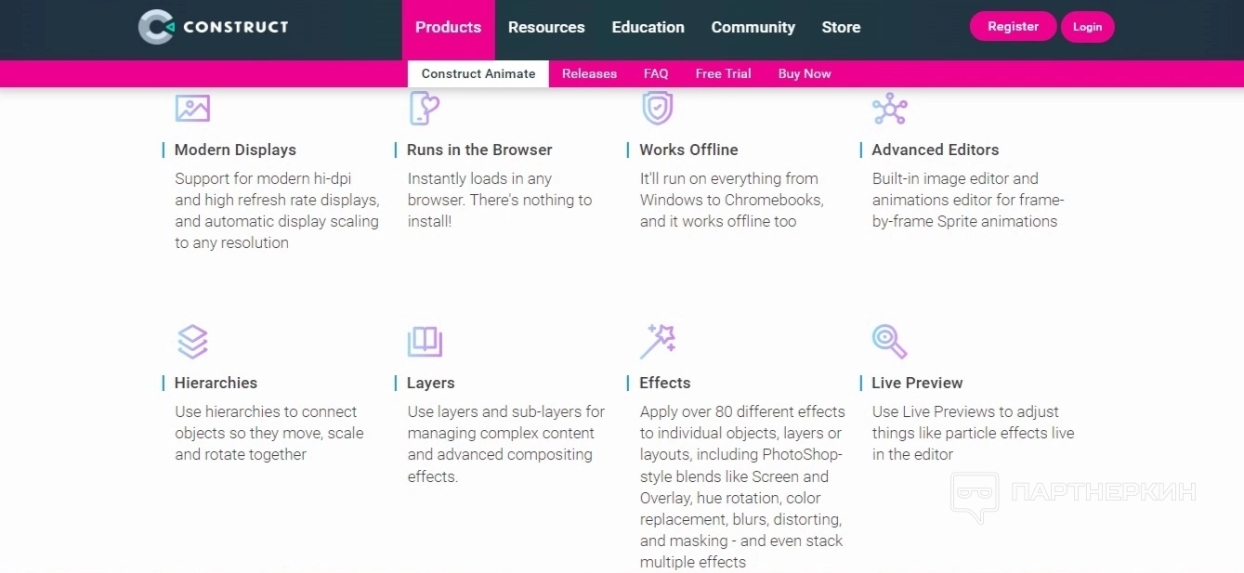
Task: Click the Modern Displays image icon
Action: tap(192, 109)
